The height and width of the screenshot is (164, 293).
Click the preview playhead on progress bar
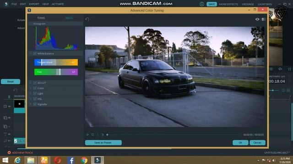pyautogui.click(x=107, y=135)
